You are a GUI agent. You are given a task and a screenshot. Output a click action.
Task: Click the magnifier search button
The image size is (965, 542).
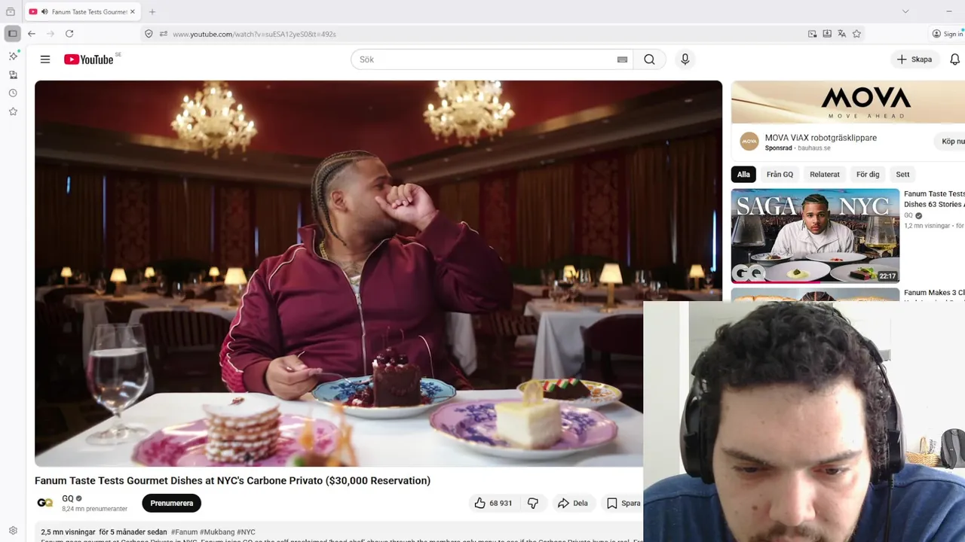click(649, 59)
